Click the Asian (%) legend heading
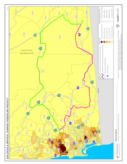 tap(100, 41)
